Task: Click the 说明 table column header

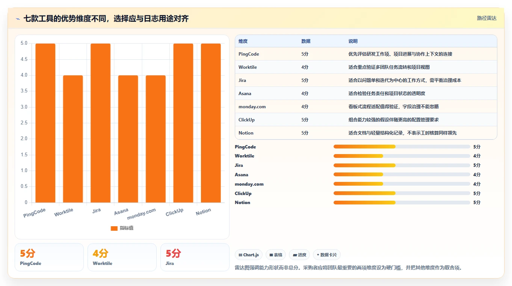Action: (x=353, y=41)
